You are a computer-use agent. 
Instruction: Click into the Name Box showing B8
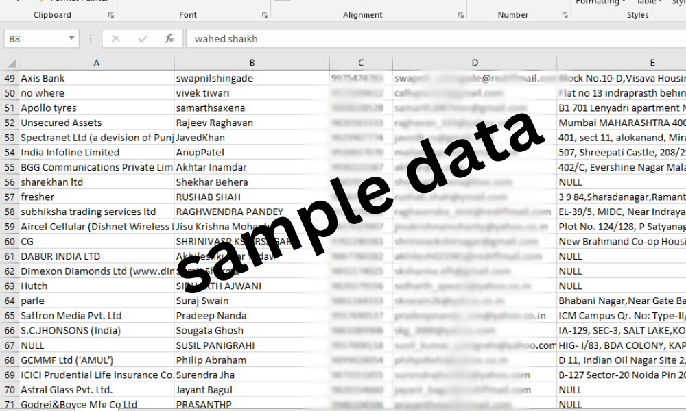[35, 39]
